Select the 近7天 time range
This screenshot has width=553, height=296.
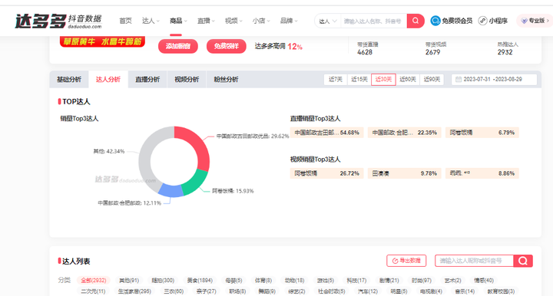coord(336,79)
